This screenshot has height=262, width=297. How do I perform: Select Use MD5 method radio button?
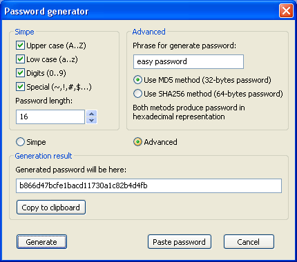click(x=137, y=80)
